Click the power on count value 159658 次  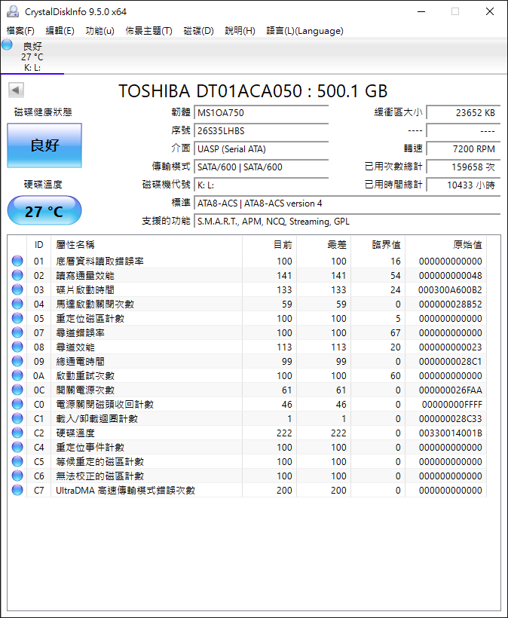click(x=464, y=167)
